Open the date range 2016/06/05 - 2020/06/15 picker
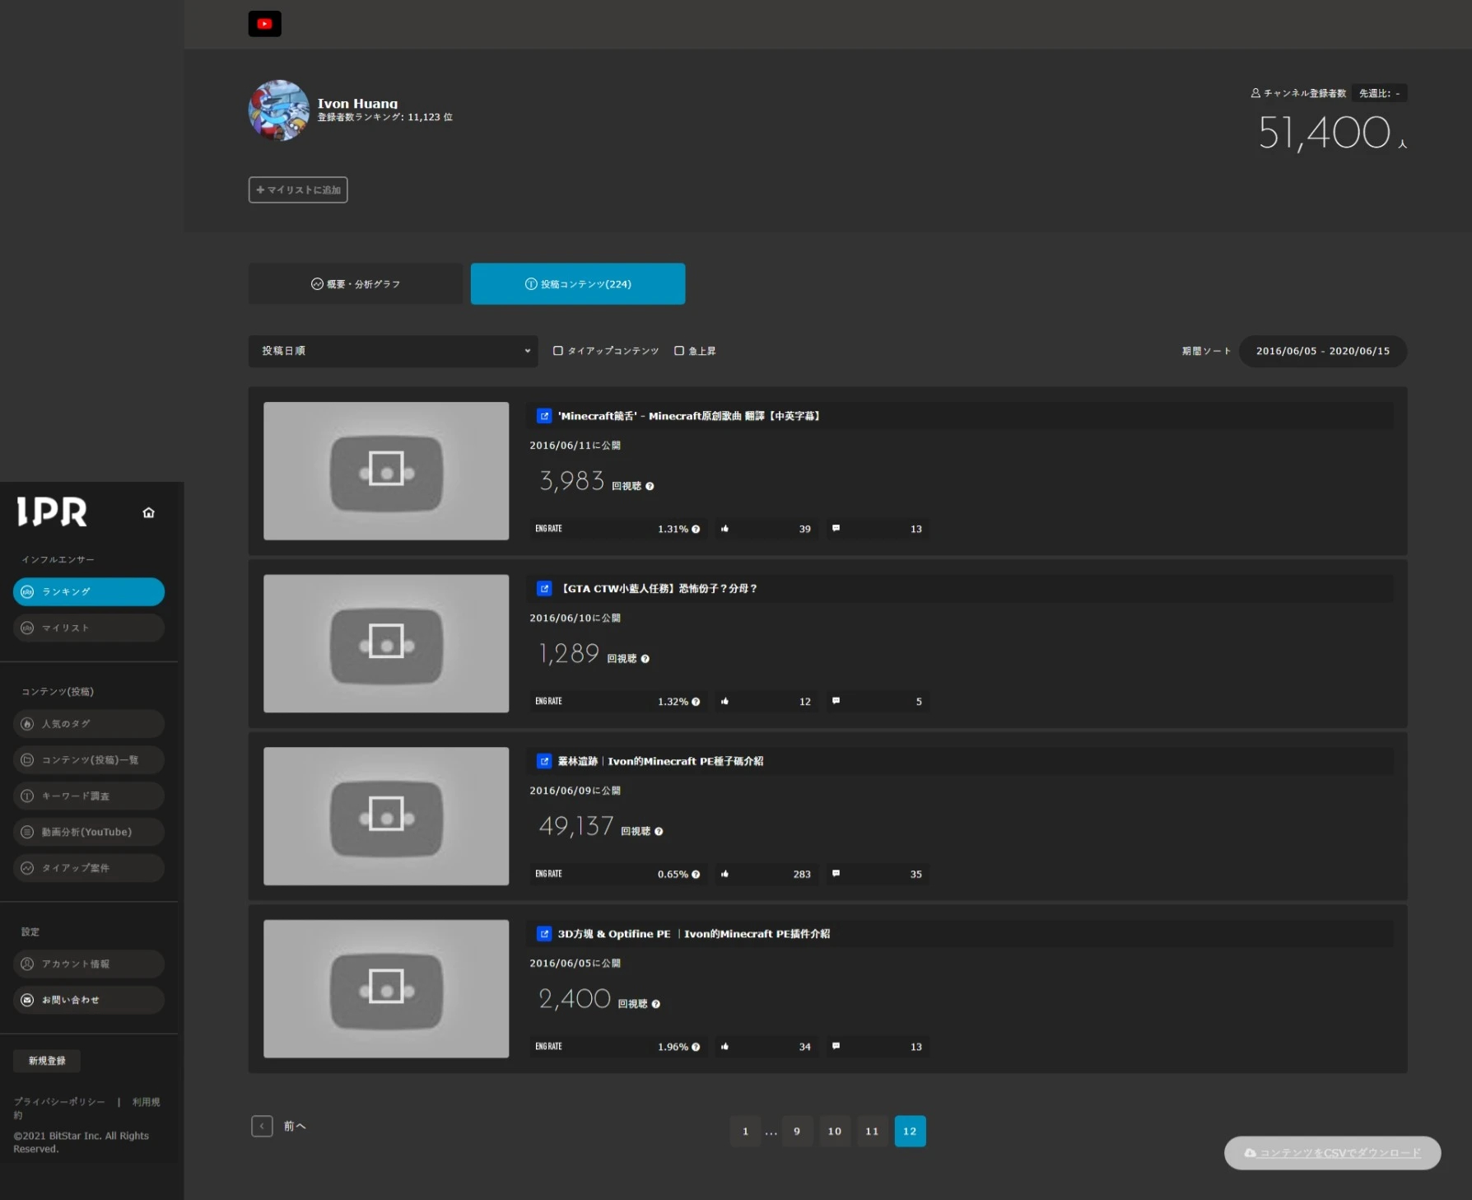 1322,351
